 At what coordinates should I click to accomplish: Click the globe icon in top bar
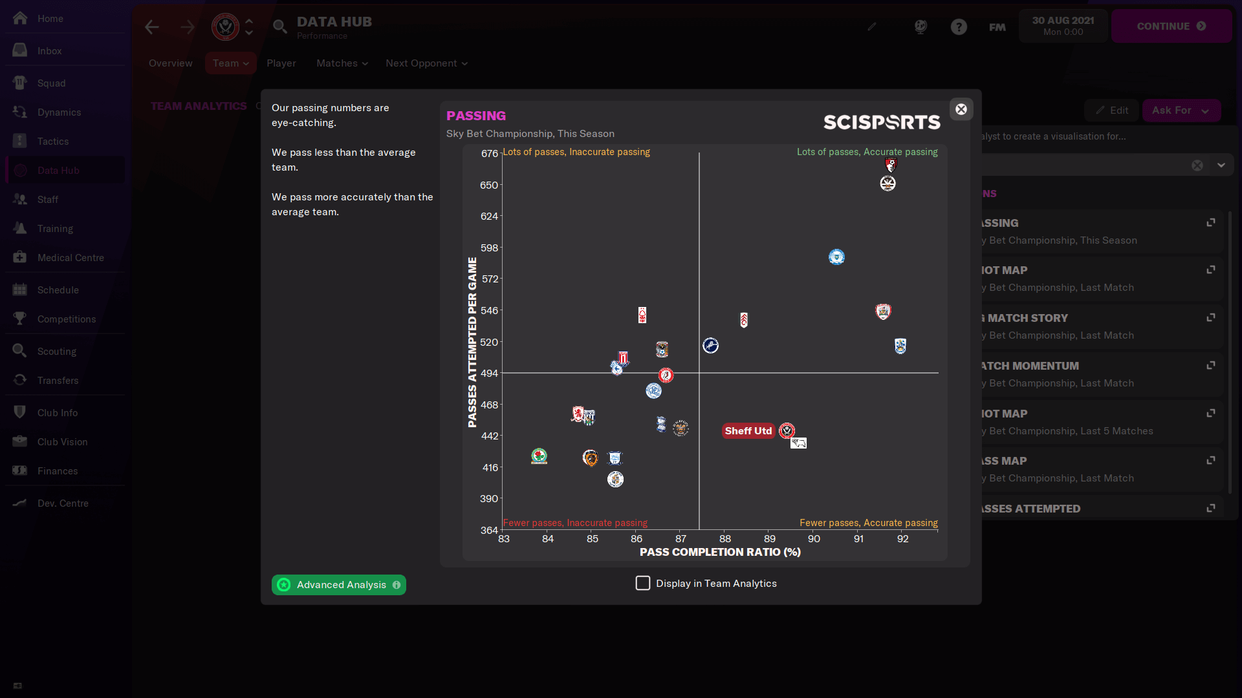921,26
